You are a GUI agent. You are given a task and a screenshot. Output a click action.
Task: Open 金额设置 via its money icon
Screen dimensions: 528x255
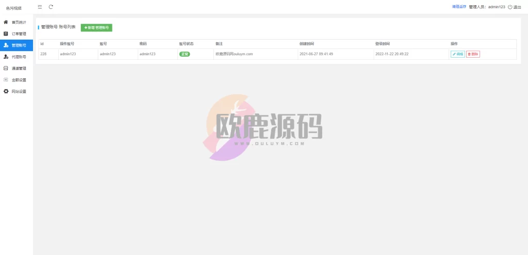6,80
